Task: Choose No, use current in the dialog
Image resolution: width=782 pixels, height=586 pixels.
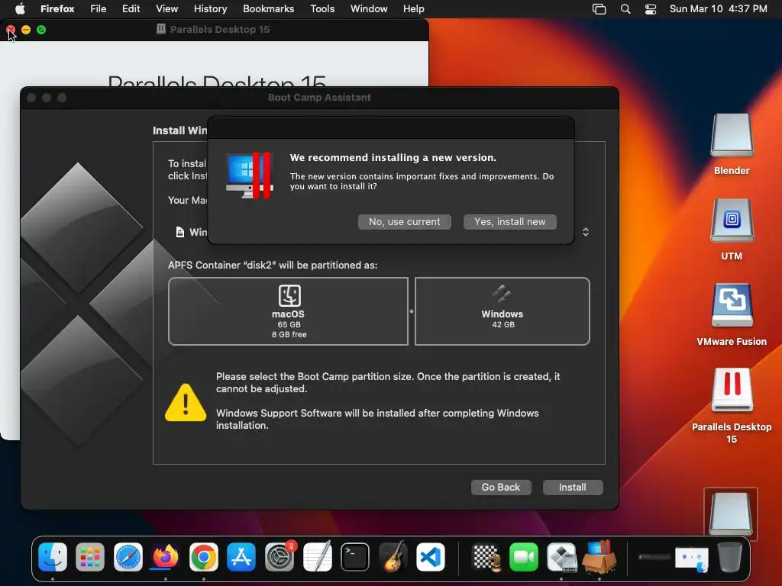Action: click(x=405, y=222)
